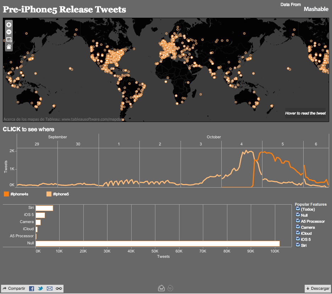This screenshot has width=332, height=294.
Task: Select the #iphone4s legend color swatch
Action: 6,194
